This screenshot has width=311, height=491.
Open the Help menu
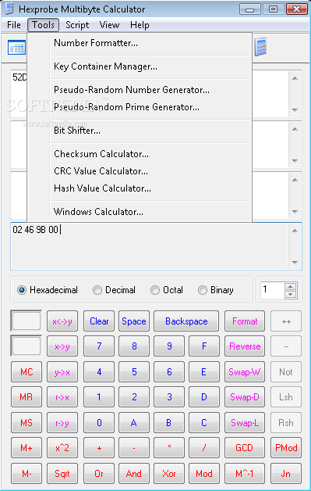coord(140,25)
